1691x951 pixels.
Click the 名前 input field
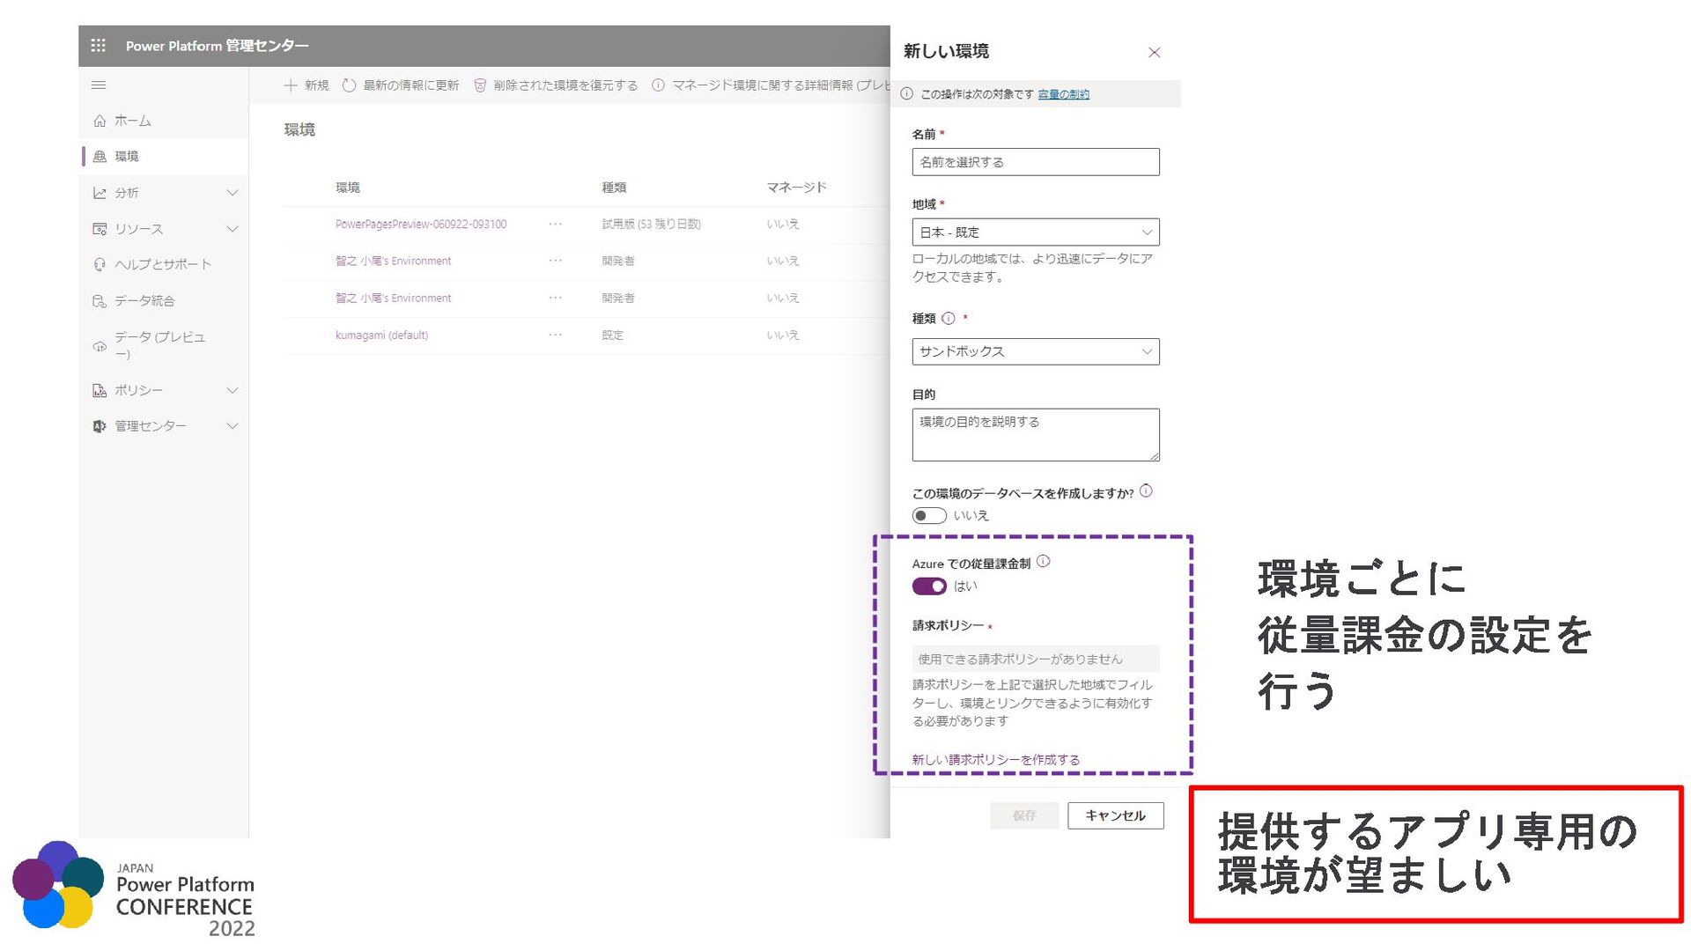(1035, 162)
